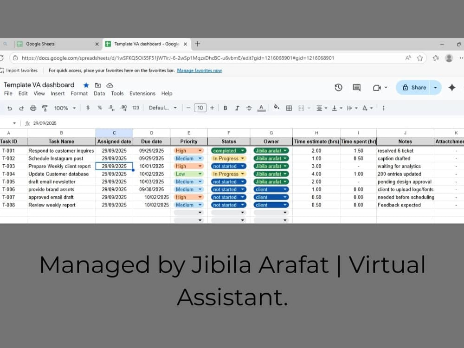Select the note 'waiting for analytics'
This screenshot has width=464, height=348.
[x=405, y=166]
